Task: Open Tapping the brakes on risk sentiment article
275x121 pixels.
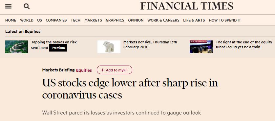Action: 54,45
